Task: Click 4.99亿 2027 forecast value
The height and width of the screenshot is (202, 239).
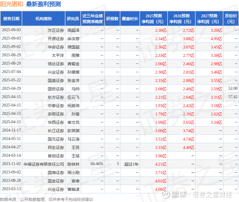Action: pos(216,39)
